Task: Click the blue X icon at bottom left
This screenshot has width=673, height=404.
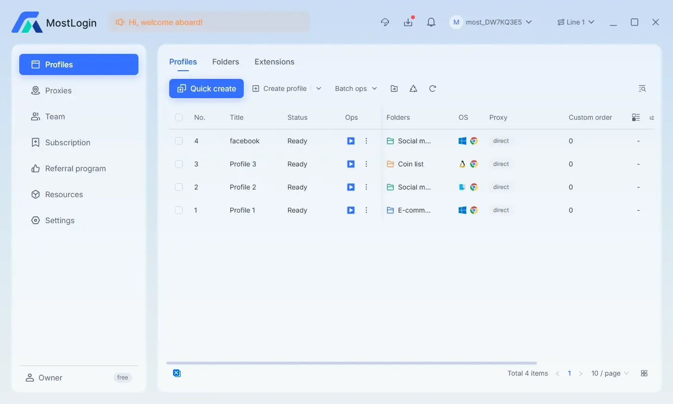Action: (x=177, y=373)
